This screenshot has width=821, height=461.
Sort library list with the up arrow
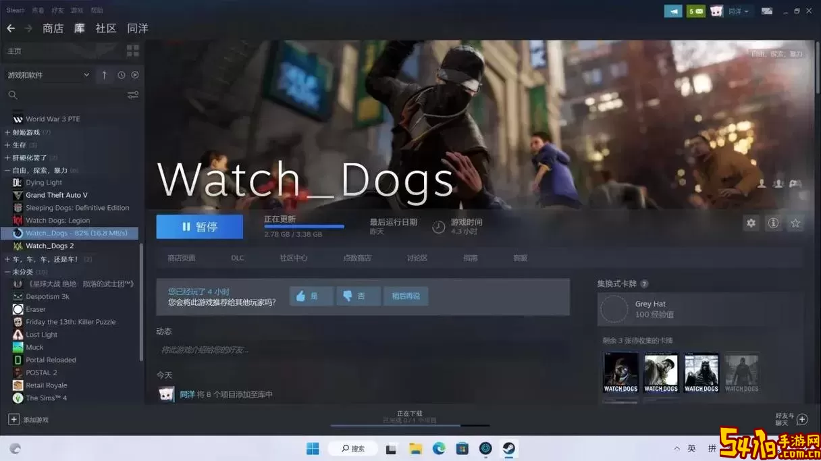pyautogui.click(x=104, y=75)
